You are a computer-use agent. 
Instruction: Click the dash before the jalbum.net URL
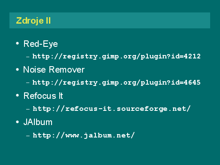tap(28, 135)
